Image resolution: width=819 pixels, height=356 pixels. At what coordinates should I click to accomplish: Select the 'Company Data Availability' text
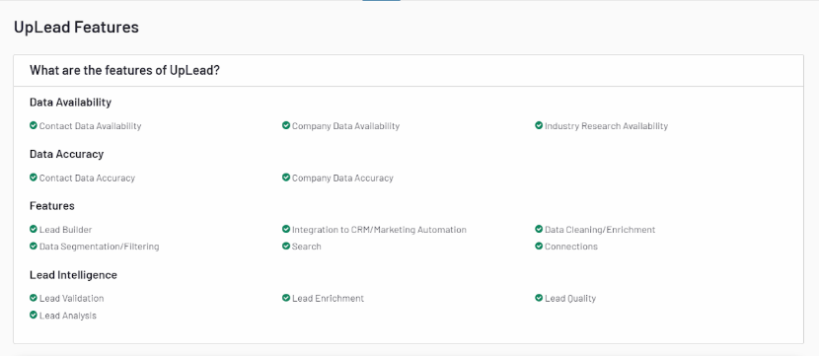pyautogui.click(x=345, y=126)
